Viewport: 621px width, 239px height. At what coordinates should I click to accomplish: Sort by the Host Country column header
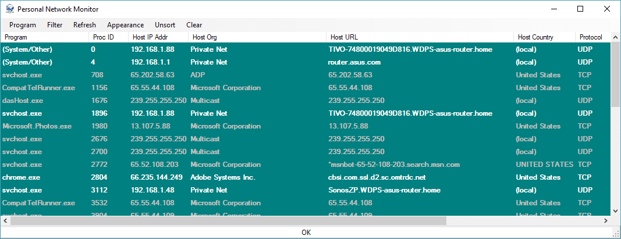[x=545, y=37]
